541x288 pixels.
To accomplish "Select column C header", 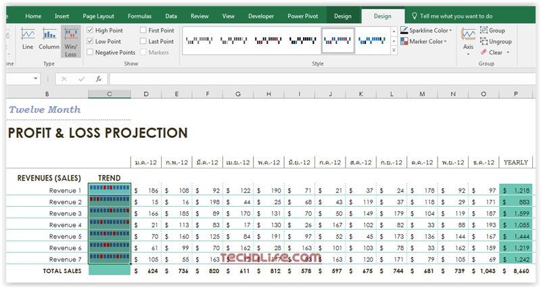I will pos(110,94).
